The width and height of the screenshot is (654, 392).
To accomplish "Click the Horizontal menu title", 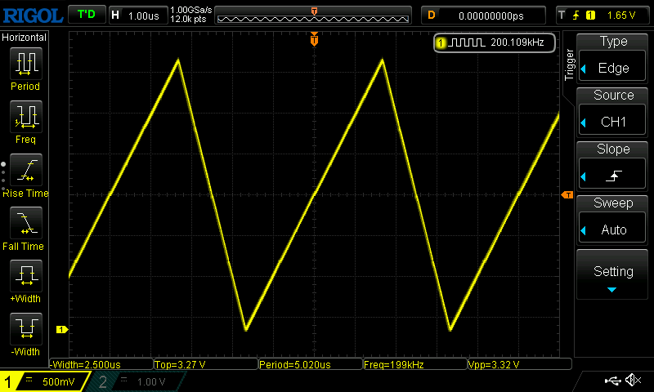I will click(25, 38).
